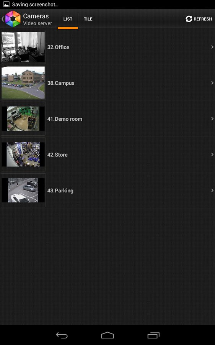The height and width of the screenshot is (345, 215).
Task: Click the 42.Store row chevron
Action: pyautogui.click(x=212, y=154)
